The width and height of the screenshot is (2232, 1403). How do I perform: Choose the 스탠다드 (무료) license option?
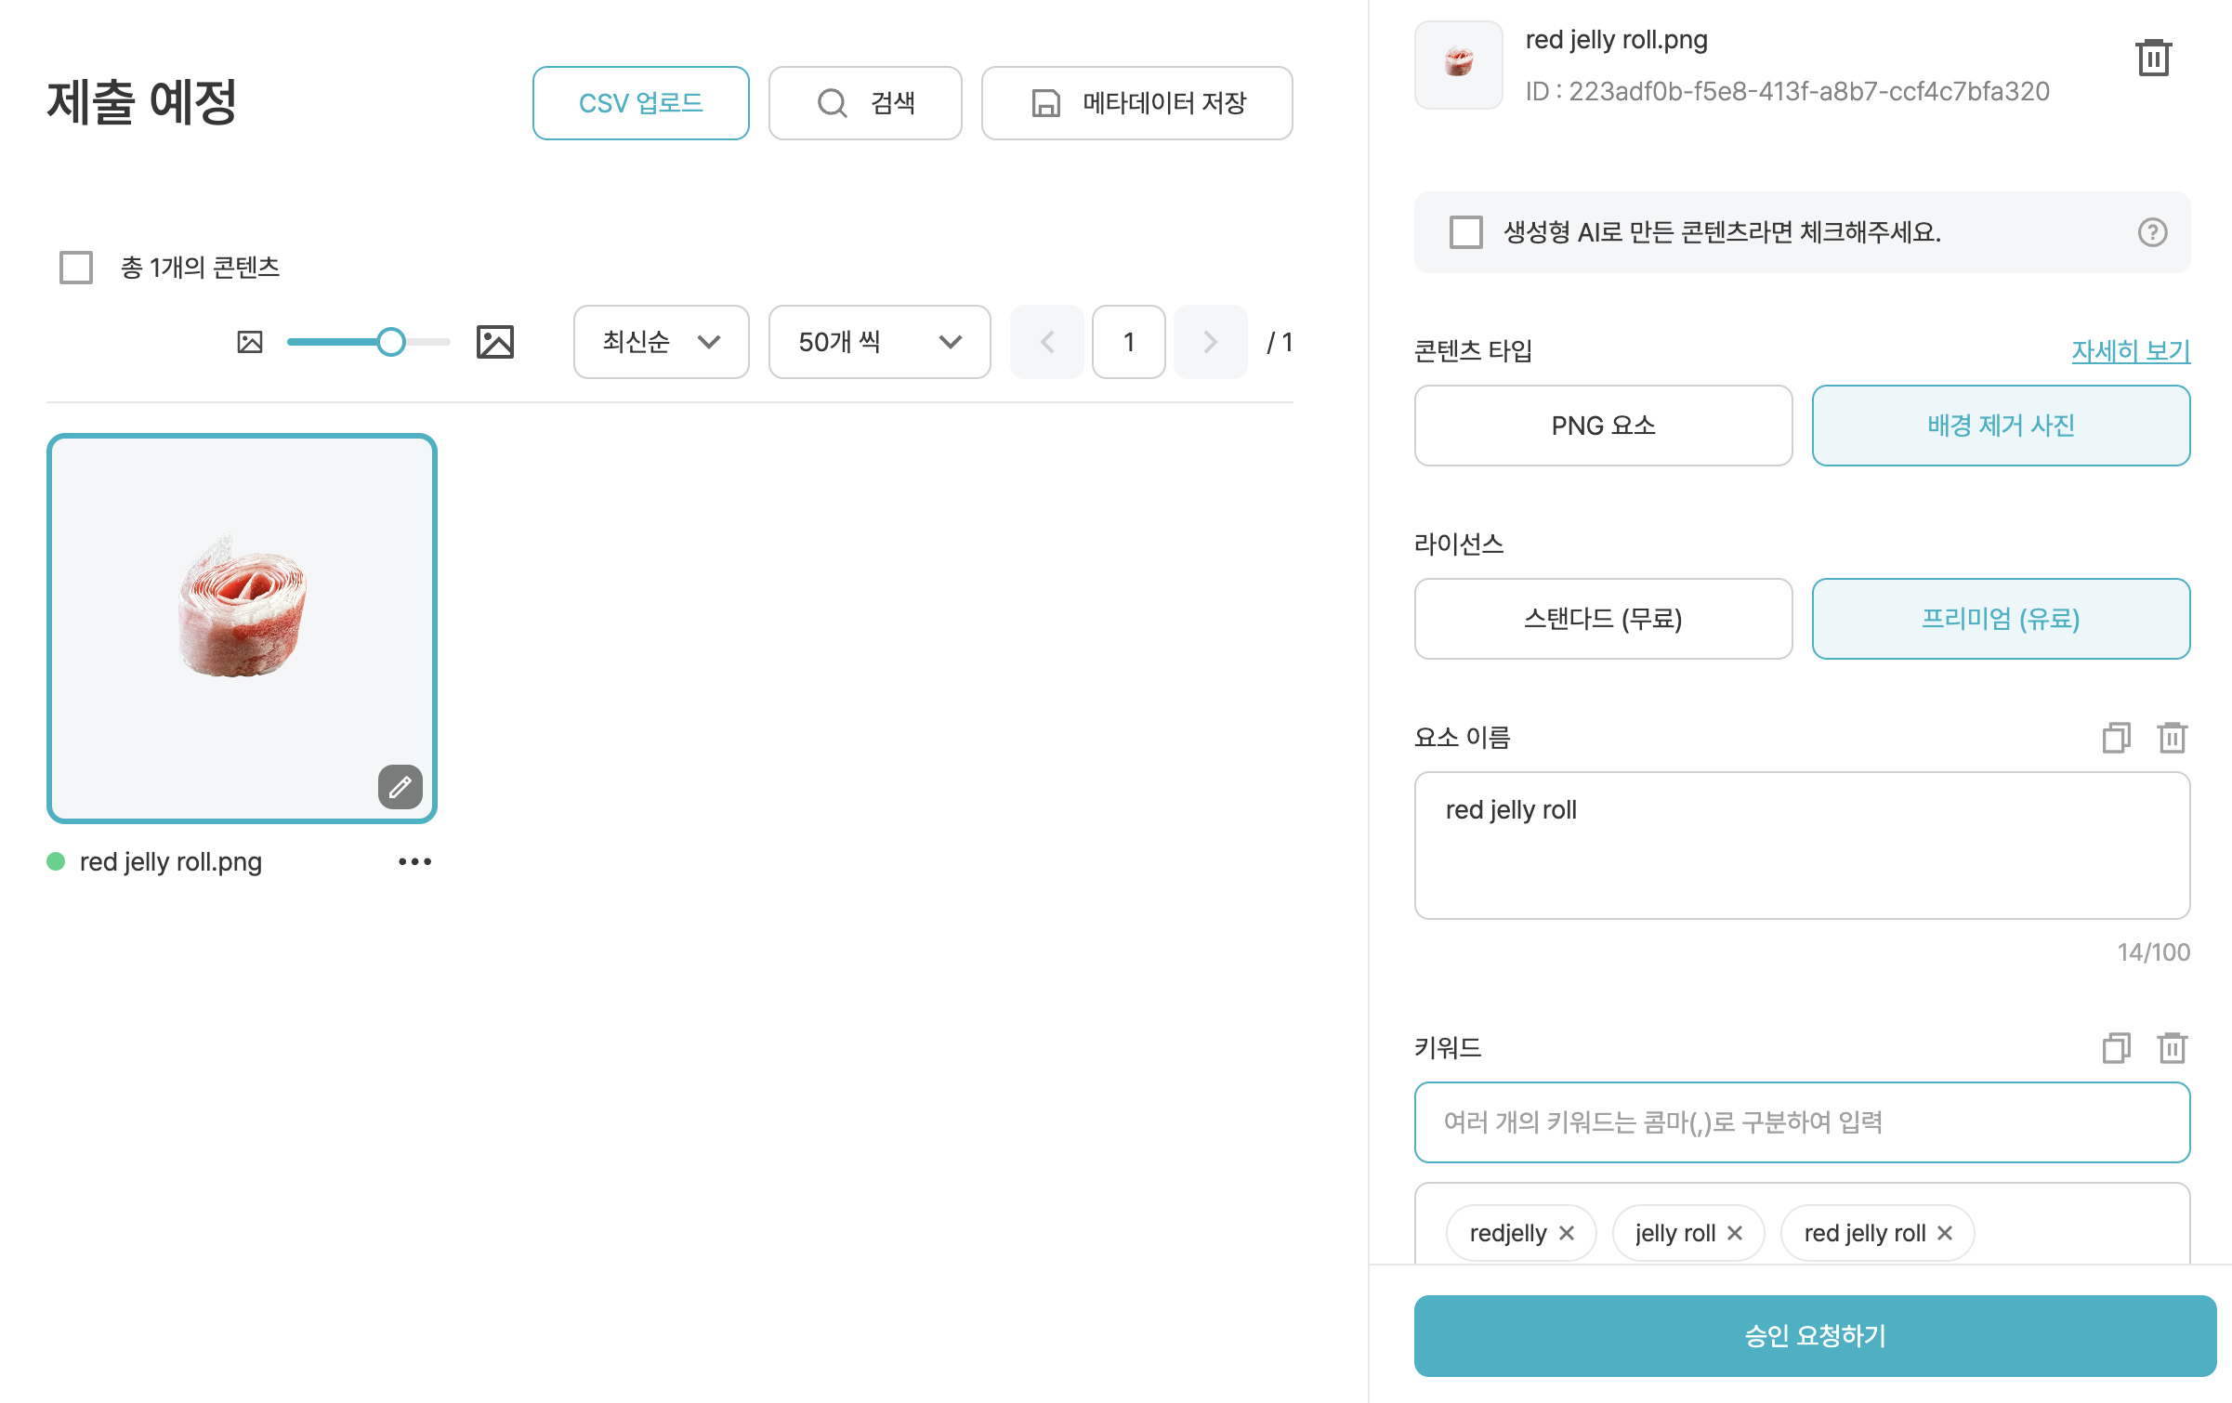(x=1602, y=619)
